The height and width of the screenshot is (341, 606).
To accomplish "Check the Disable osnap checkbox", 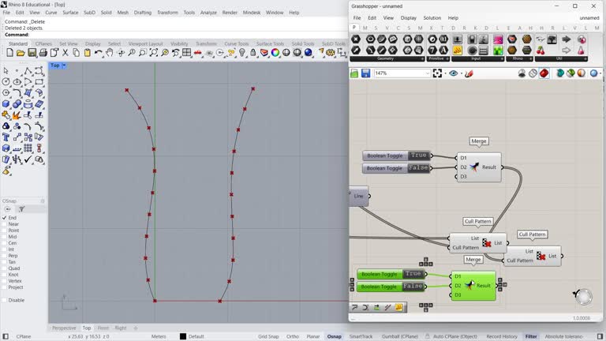I will 4,300.
